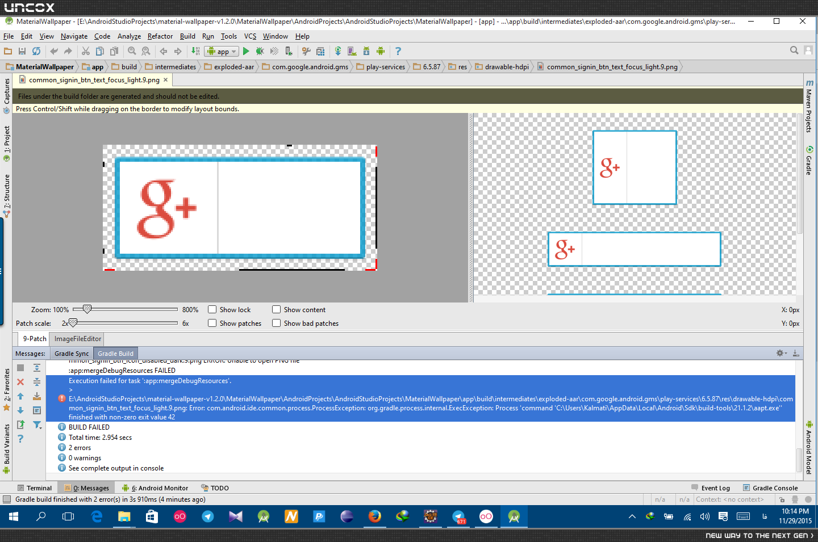Run the app with the green play button
Viewport: 818px width, 542px height.
point(246,51)
